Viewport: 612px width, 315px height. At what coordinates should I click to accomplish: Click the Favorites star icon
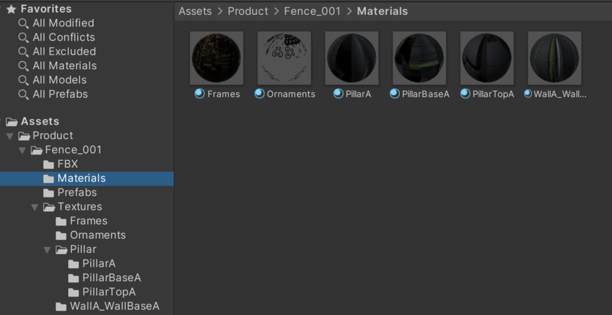tap(11, 9)
